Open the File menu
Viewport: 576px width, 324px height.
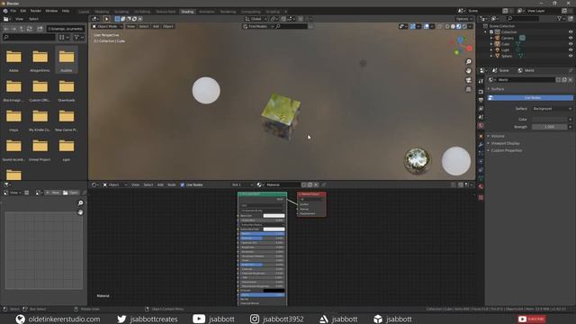(x=13, y=11)
